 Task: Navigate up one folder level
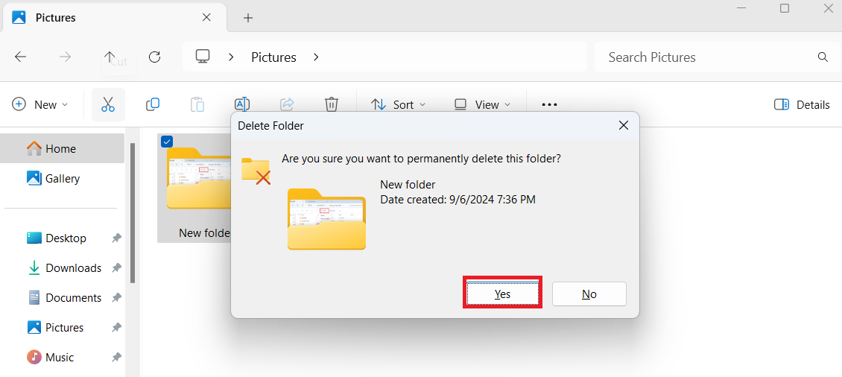(110, 57)
